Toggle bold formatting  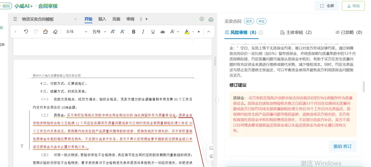[134, 32]
